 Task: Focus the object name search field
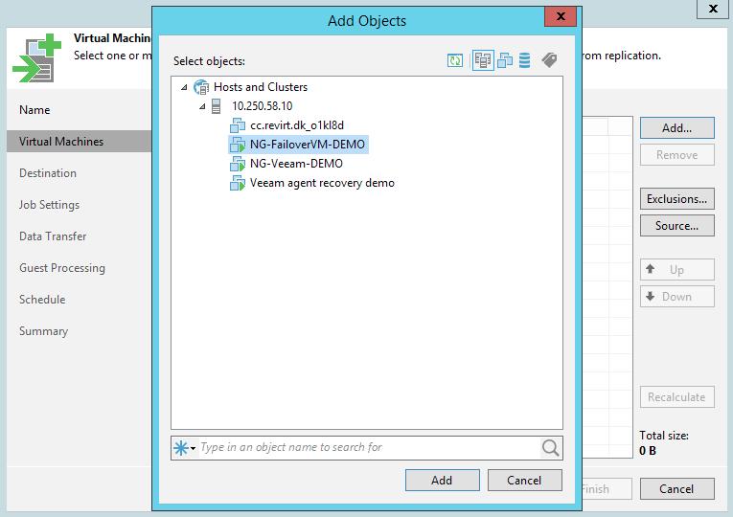click(x=369, y=447)
